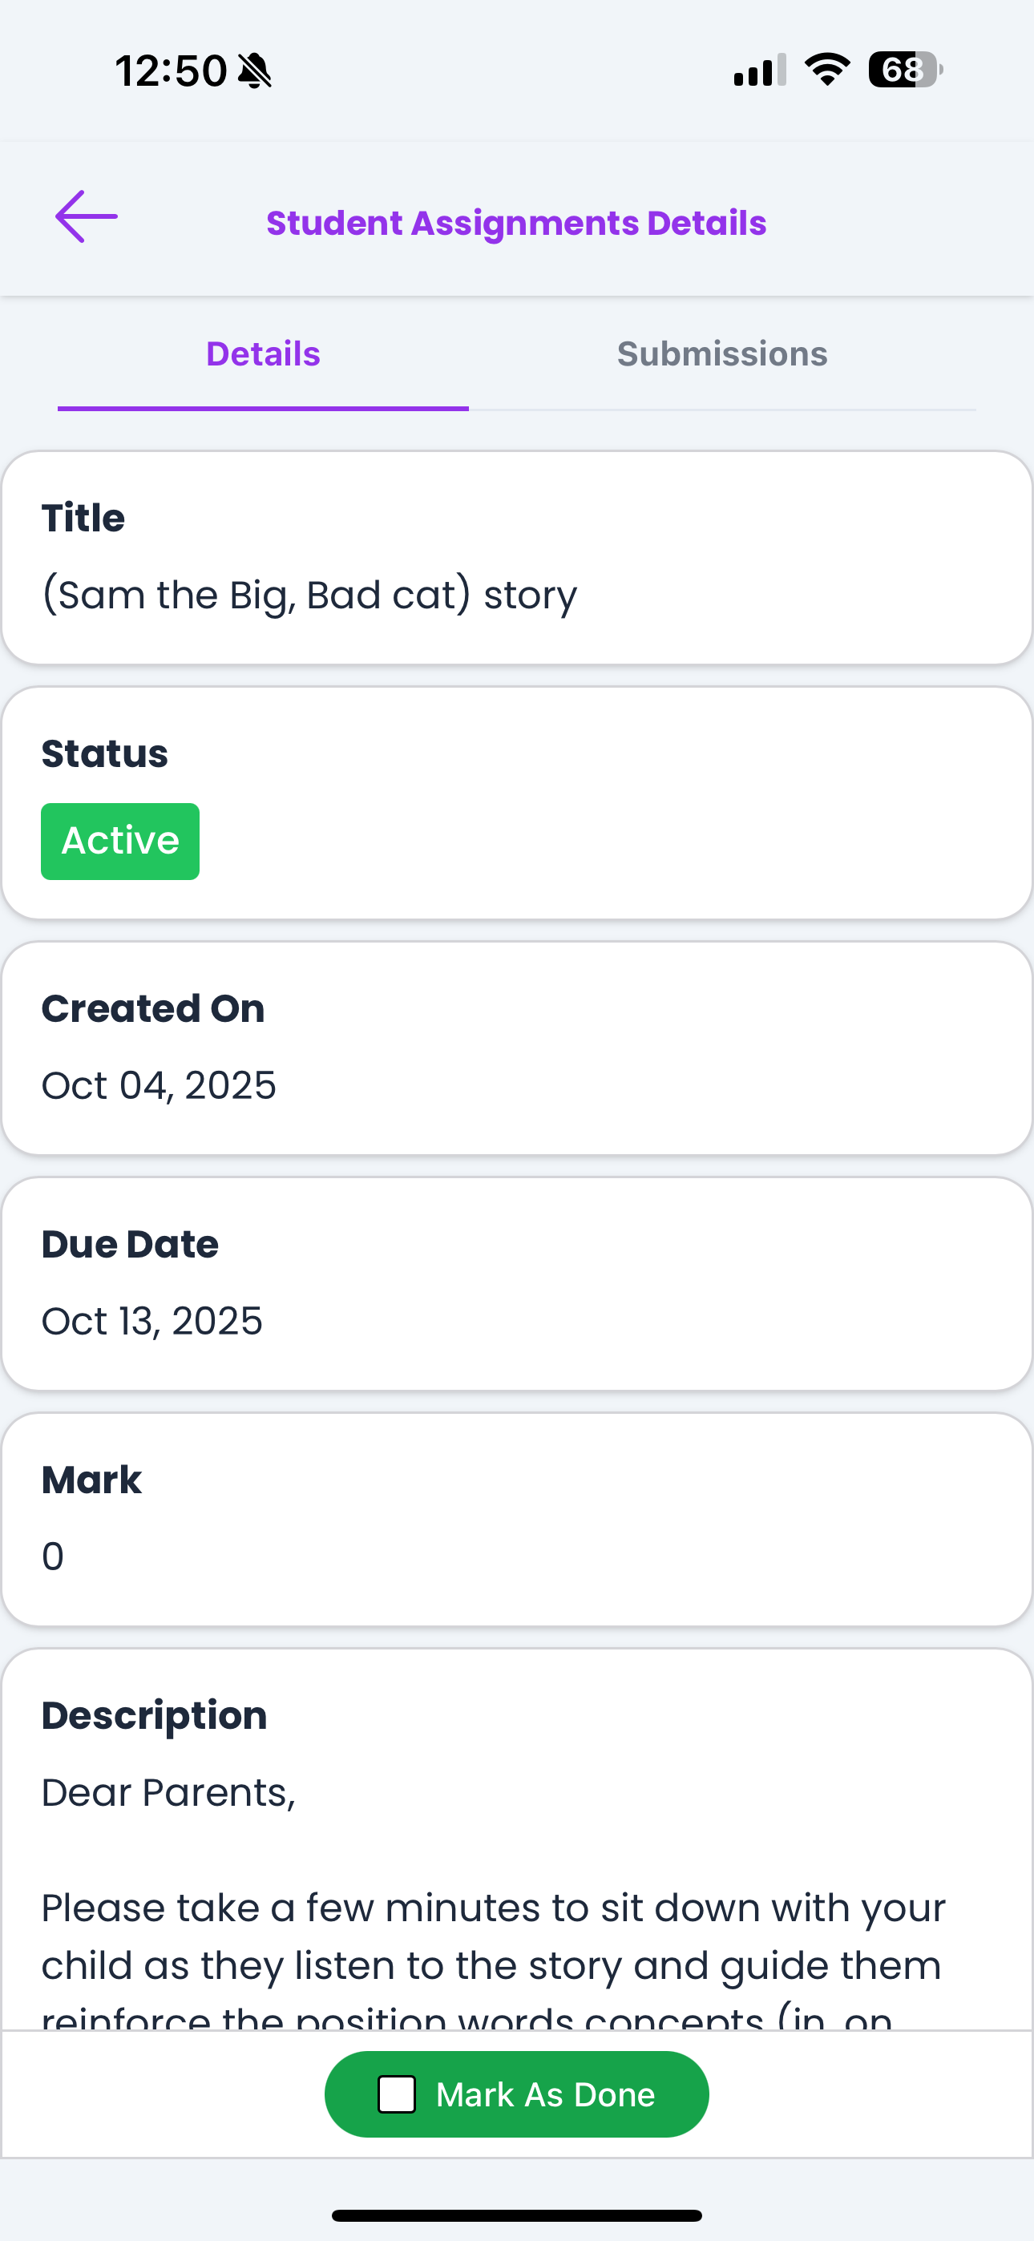The width and height of the screenshot is (1034, 2241).
Task: Switch to the Submissions tab
Action: point(721,355)
